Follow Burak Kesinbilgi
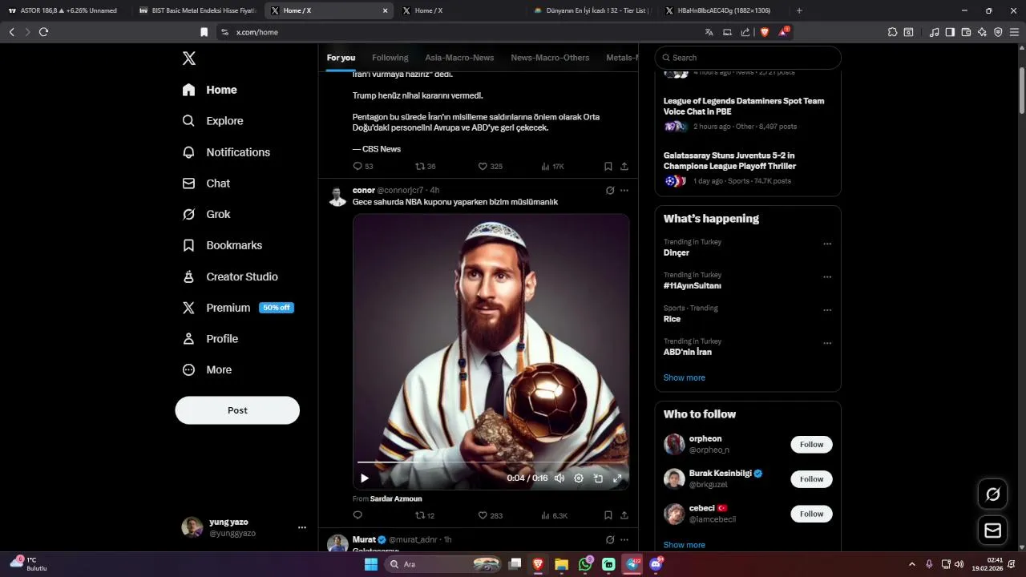 click(811, 479)
